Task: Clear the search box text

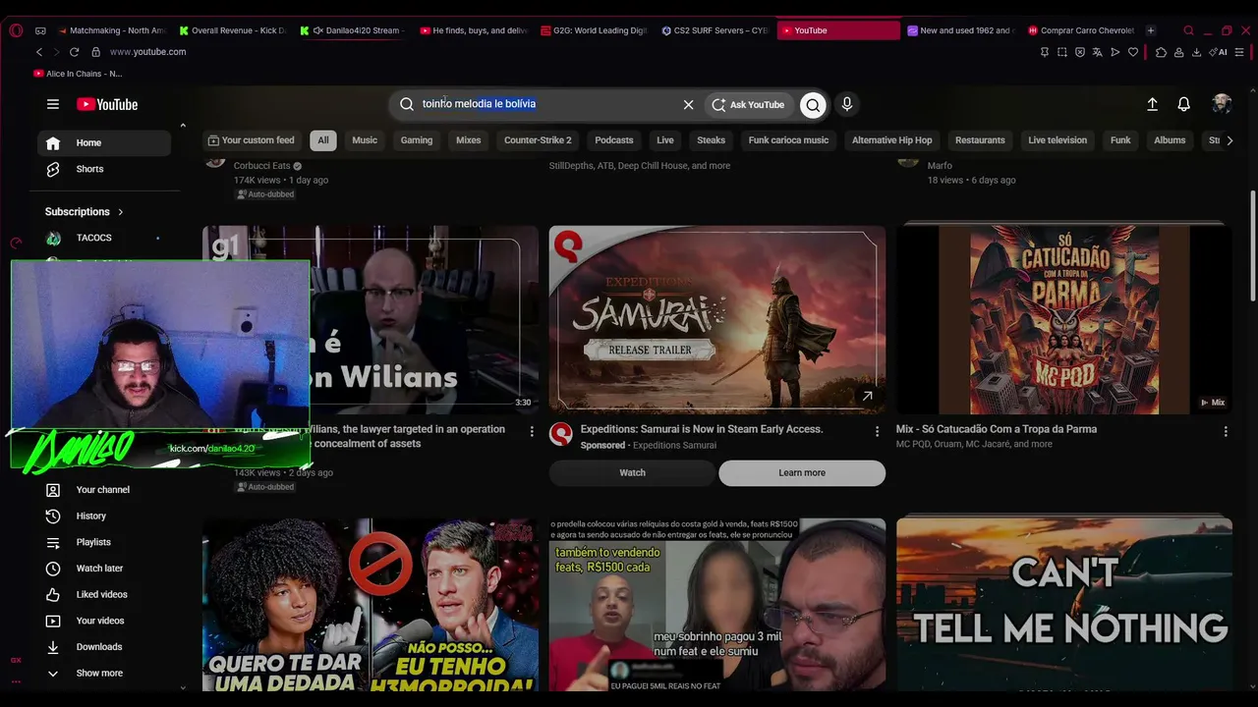Action: coord(688,104)
